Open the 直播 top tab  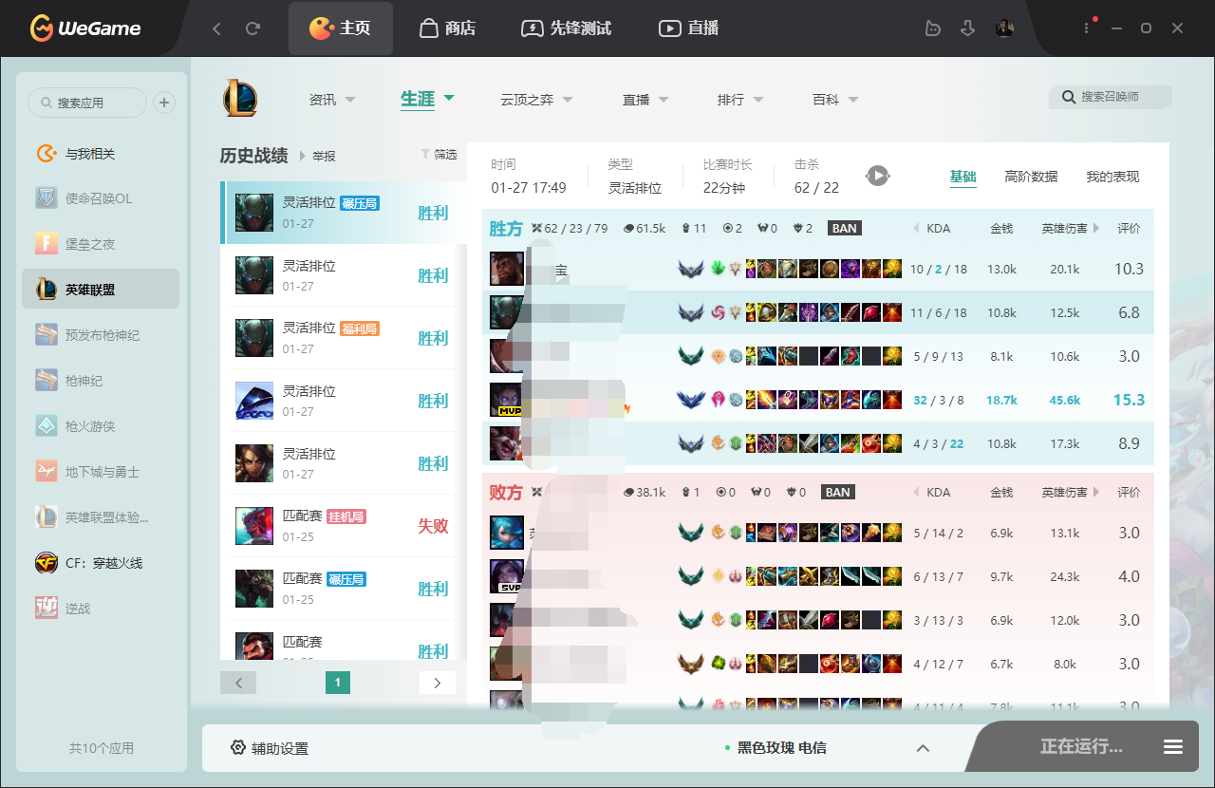coord(689,28)
